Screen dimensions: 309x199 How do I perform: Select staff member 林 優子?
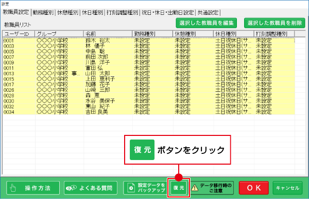149,46
